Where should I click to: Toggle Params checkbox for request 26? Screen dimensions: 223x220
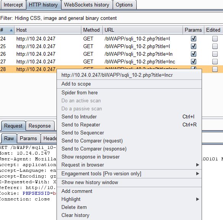(x=194, y=54)
